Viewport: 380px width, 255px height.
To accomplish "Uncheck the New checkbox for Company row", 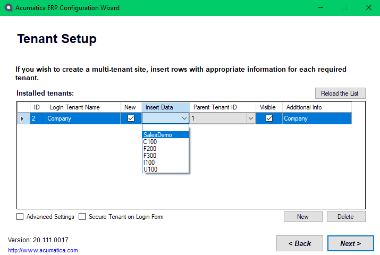I will (x=131, y=118).
